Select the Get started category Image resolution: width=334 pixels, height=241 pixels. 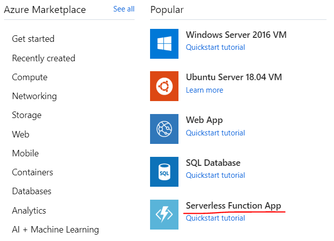[33, 39]
